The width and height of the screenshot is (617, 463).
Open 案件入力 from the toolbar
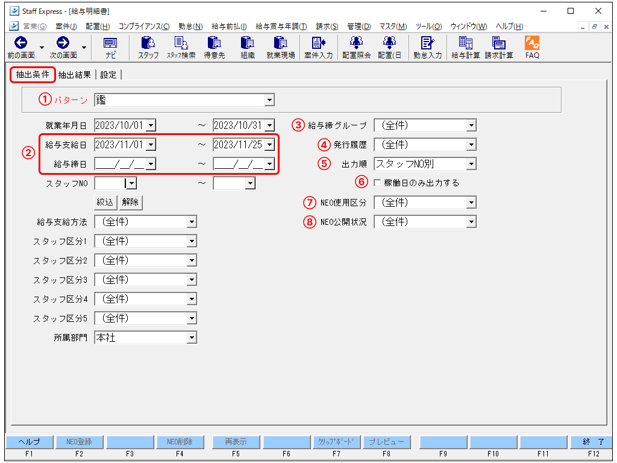318,47
